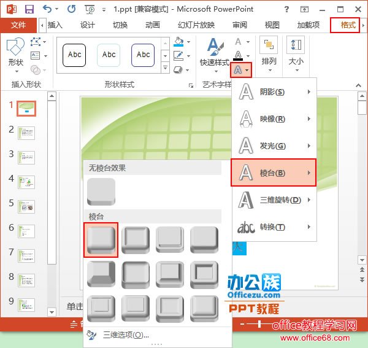This screenshot has width=368, height=348.
Task: Apply the second Abc shape style
Action: click(x=109, y=55)
